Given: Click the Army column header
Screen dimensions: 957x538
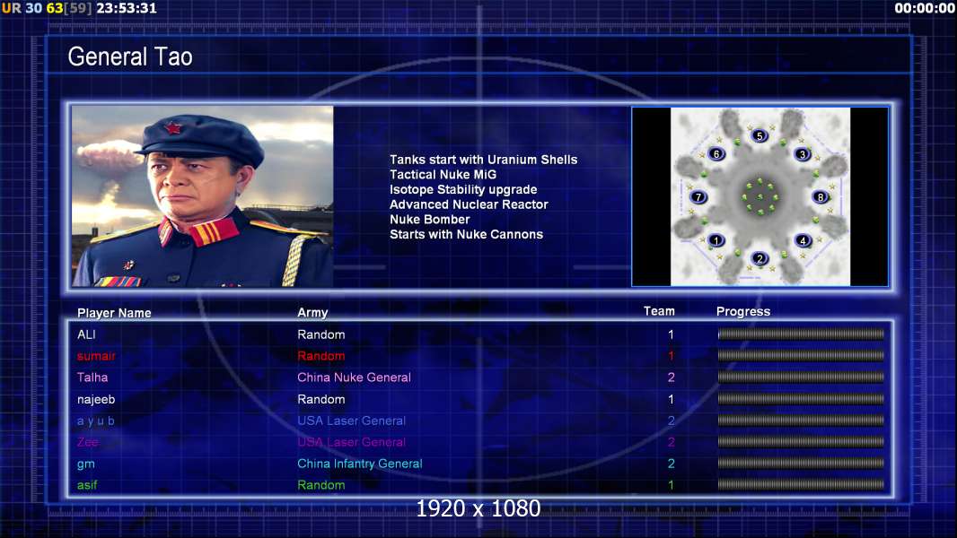Looking at the screenshot, I should click(312, 313).
